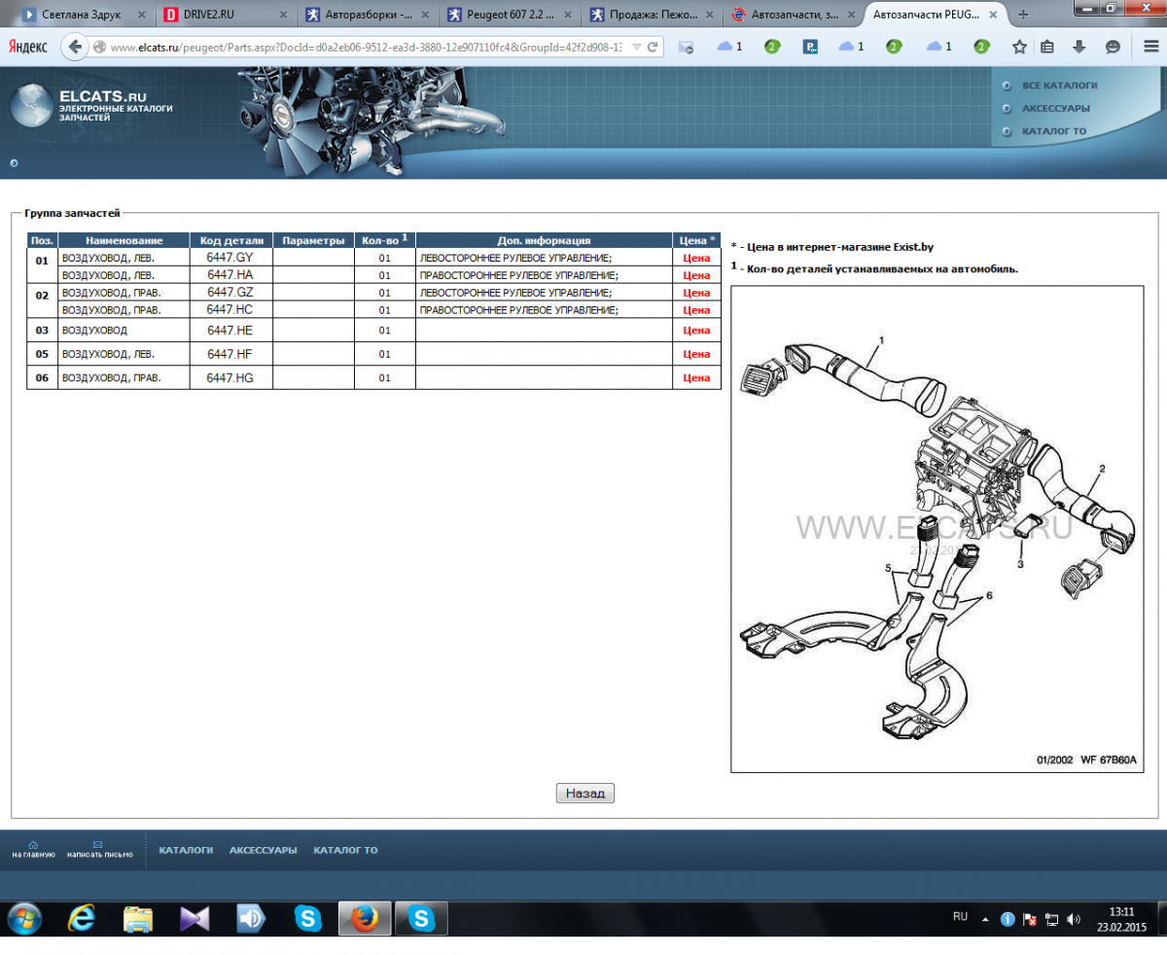Bookmark this page with the star icon

1019,47
